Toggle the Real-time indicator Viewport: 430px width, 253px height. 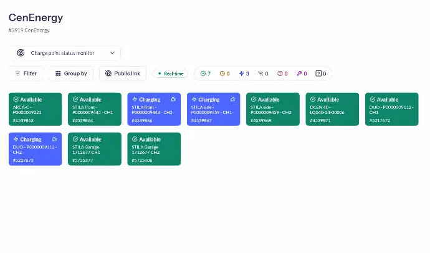tap(170, 74)
